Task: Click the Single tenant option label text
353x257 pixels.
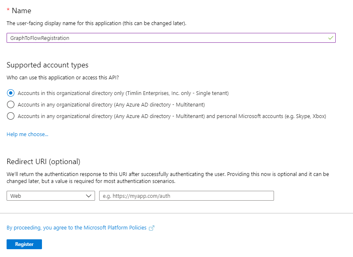Action: pyautogui.click(x=123, y=93)
